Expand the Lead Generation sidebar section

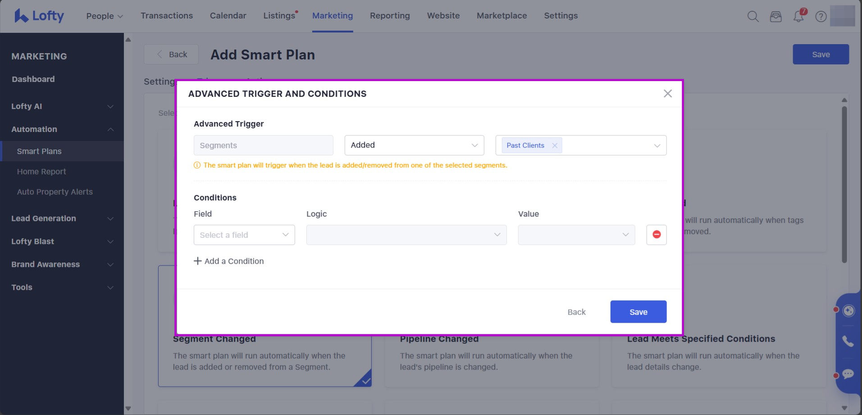[62, 219]
